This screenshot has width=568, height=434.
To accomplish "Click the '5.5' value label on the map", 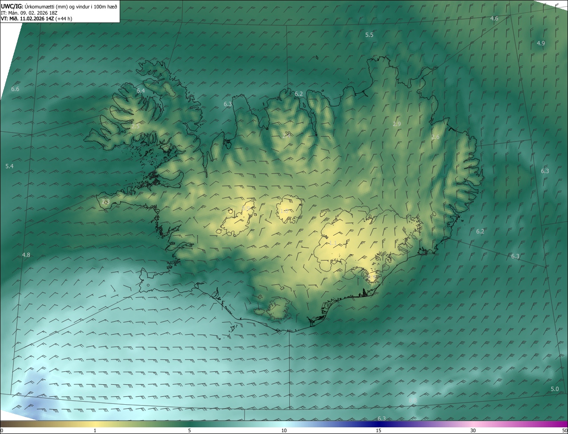I will [369, 35].
